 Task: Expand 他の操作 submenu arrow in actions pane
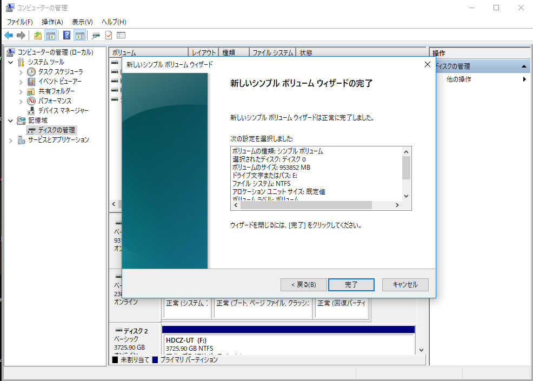coord(524,79)
